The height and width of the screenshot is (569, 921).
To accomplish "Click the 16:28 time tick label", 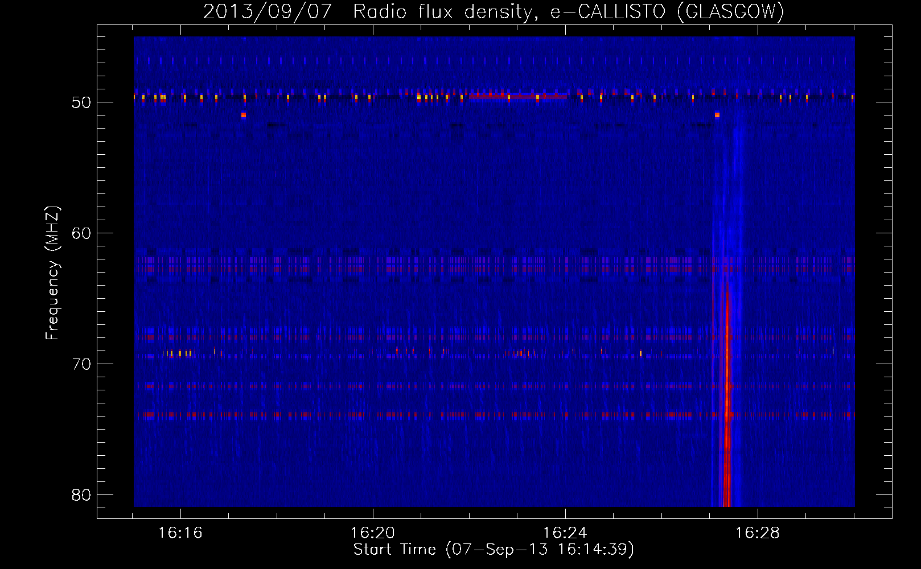I will point(758,533).
